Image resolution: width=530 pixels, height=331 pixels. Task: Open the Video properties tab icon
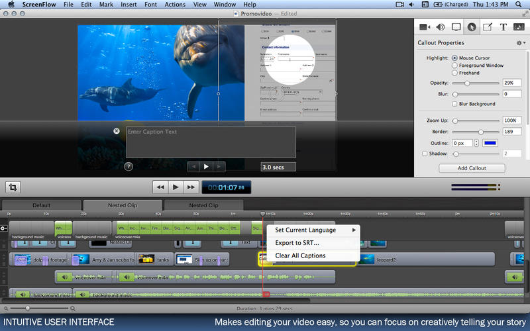[424, 27]
